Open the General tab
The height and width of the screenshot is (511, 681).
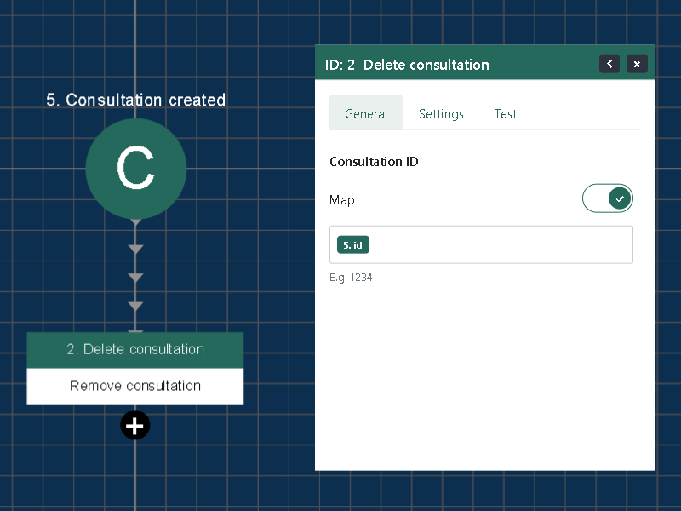(x=366, y=113)
